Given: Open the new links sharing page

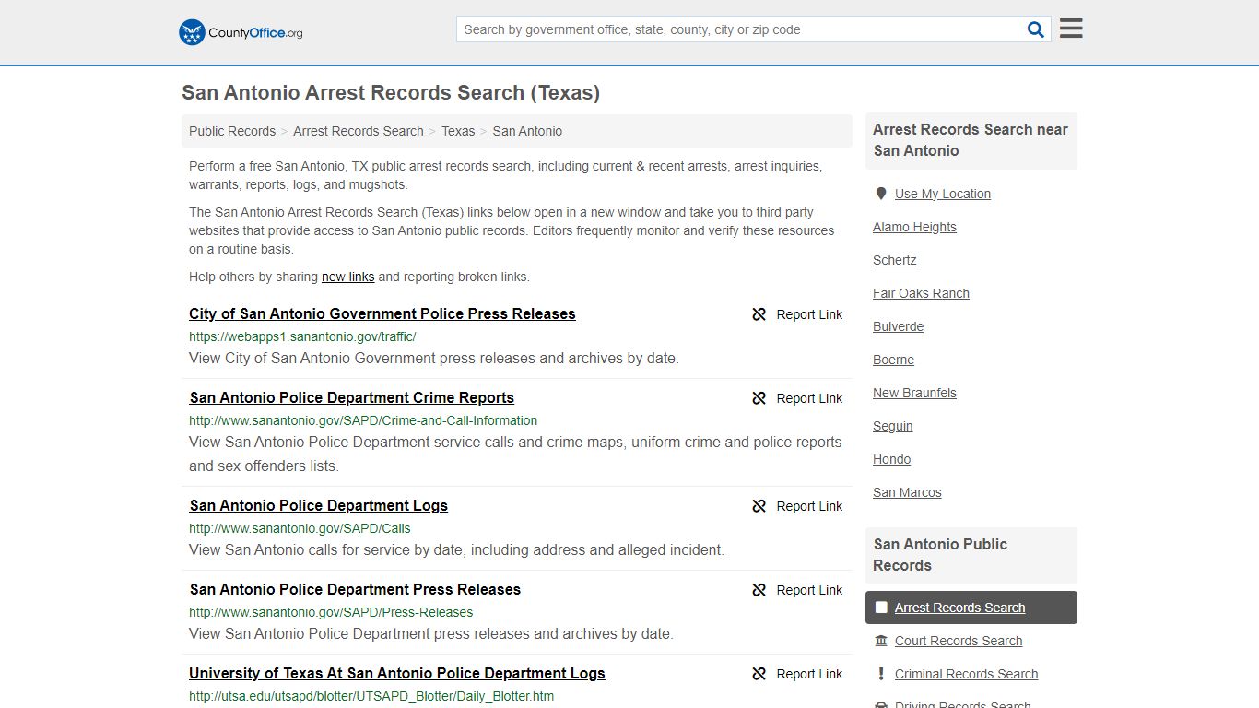Looking at the screenshot, I should coord(347,277).
